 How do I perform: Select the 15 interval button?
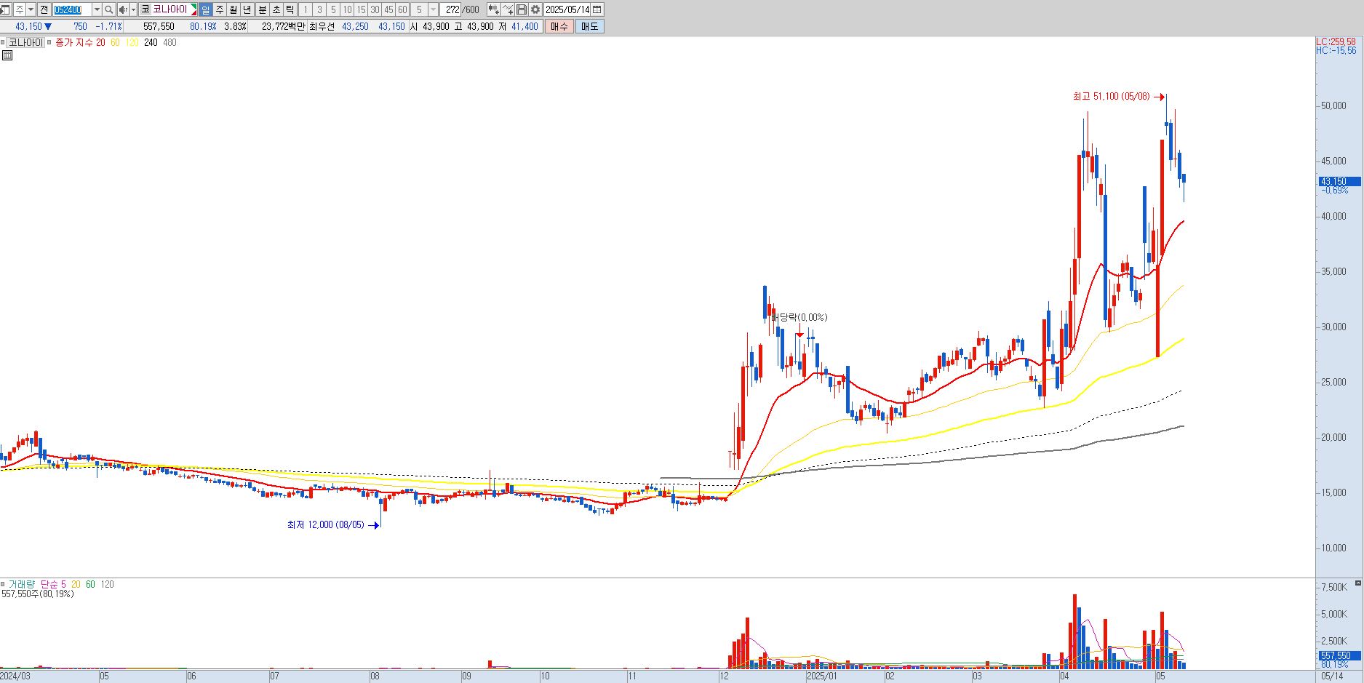tap(361, 9)
